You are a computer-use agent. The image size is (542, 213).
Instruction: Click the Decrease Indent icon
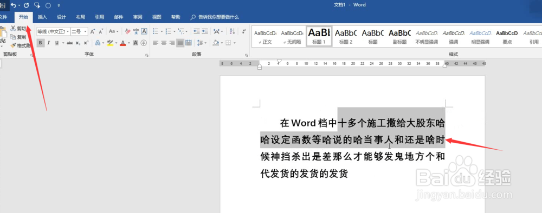click(197, 31)
